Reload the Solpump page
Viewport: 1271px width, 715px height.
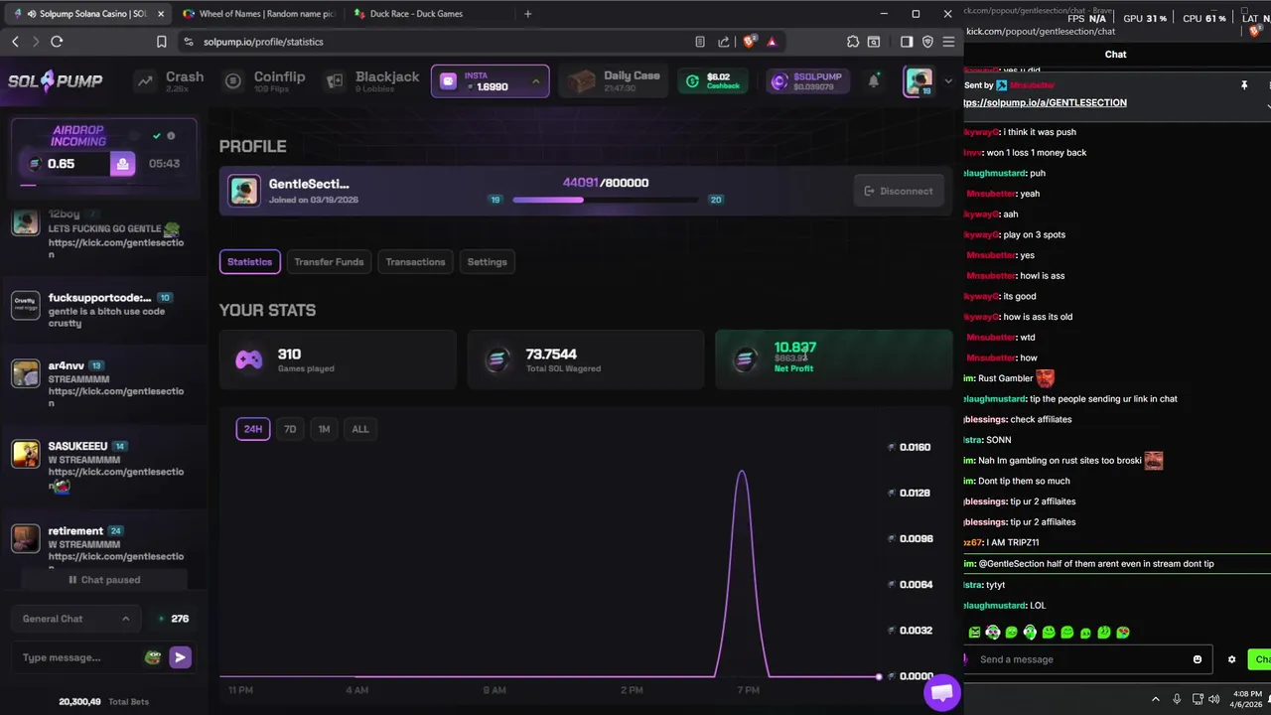tap(57, 42)
